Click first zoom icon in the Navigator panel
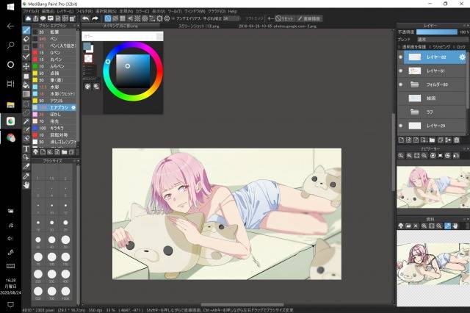Screen dimensions: 470x313 click(401, 156)
